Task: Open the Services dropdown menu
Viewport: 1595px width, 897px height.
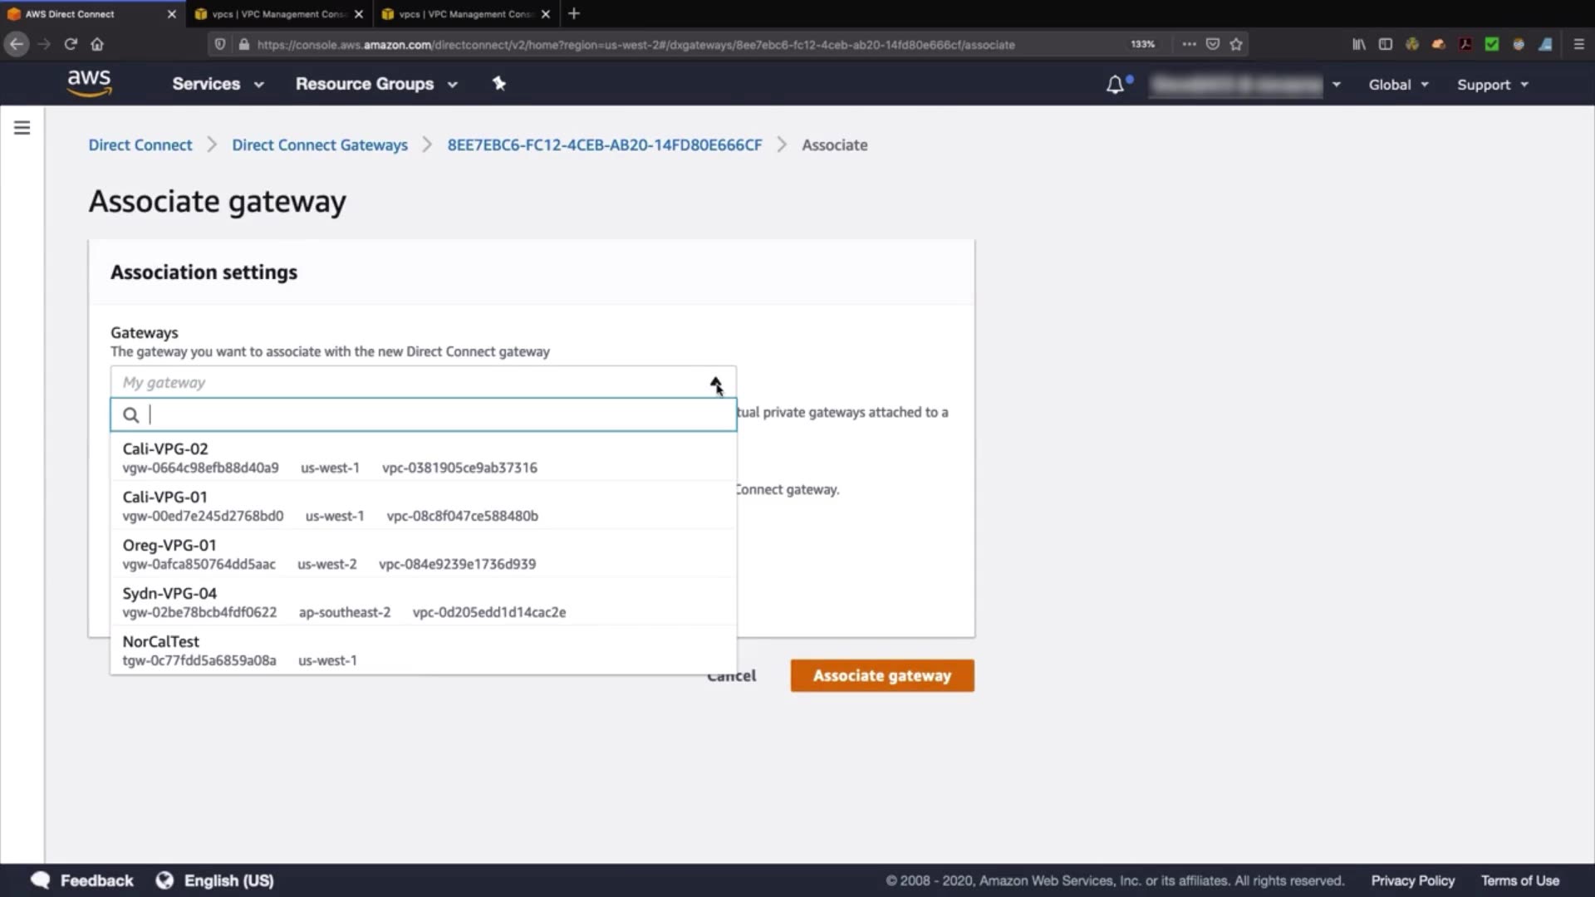Action: click(x=218, y=84)
